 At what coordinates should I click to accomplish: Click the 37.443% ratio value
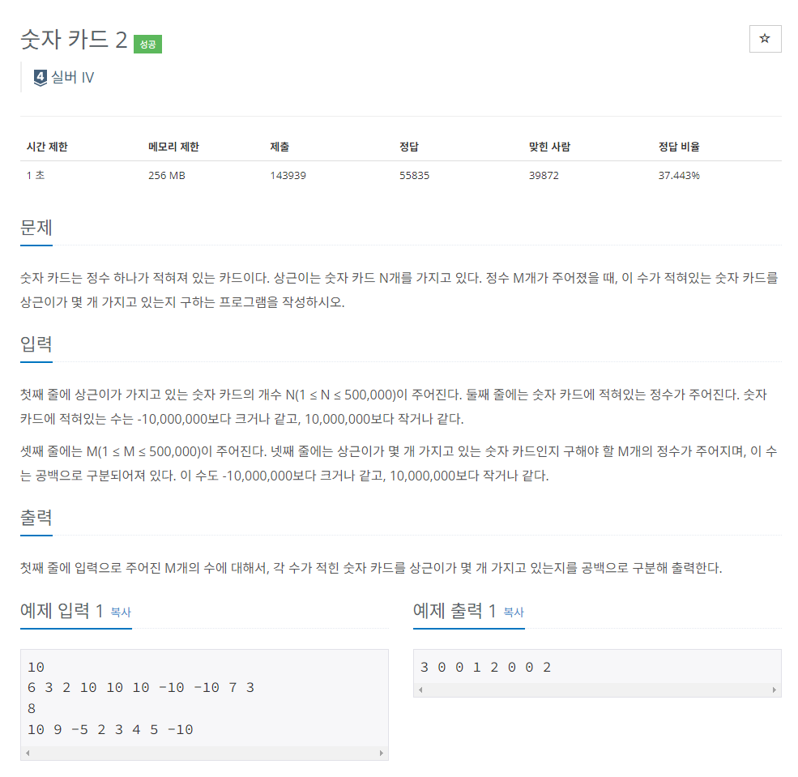coord(679,175)
